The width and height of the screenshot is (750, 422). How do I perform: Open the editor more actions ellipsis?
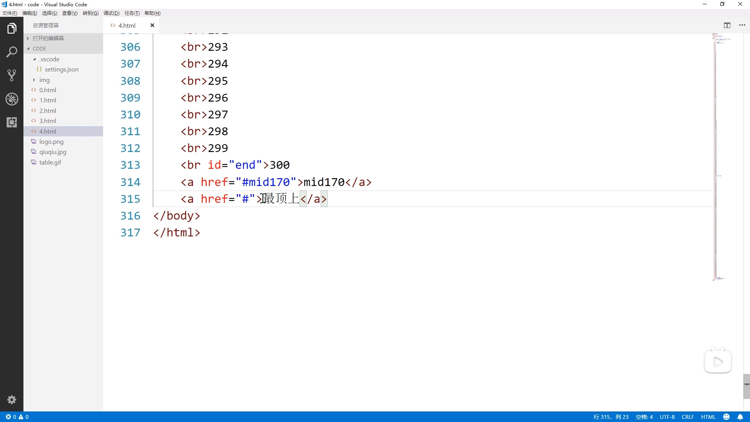tap(742, 25)
